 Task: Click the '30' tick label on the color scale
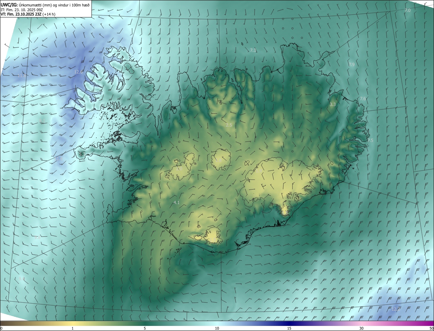361,328
